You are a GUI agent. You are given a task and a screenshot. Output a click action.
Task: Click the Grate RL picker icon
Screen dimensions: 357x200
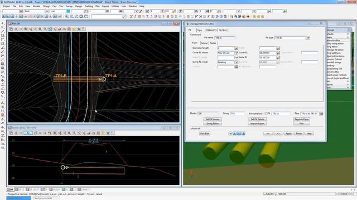278,58
